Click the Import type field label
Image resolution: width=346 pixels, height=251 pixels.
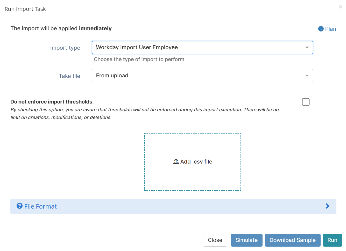click(x=65, y=48)
